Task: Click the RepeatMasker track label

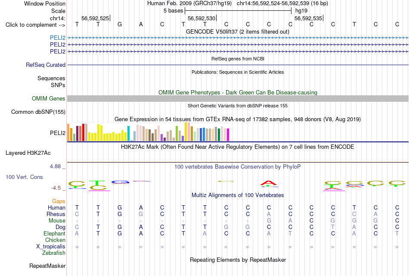Action: click(47, 266)
